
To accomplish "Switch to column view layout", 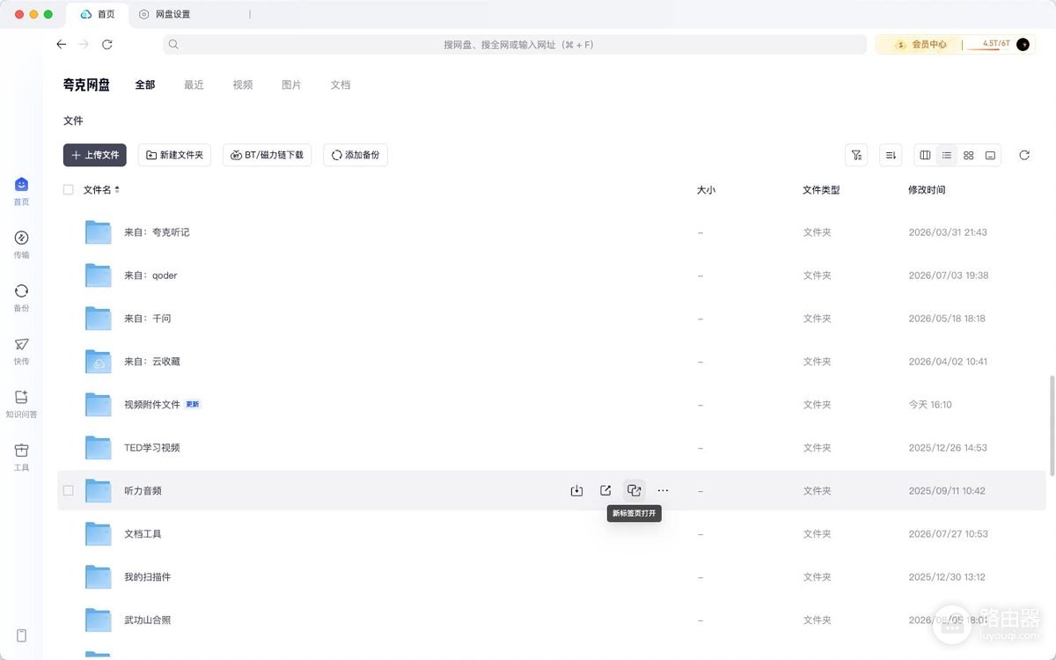I will (x=925, y=155).
